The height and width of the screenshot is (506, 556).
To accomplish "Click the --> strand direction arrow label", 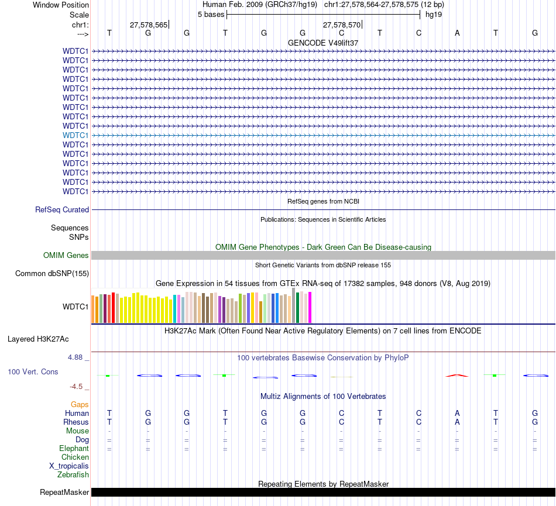I will click(x=83, y=34).
